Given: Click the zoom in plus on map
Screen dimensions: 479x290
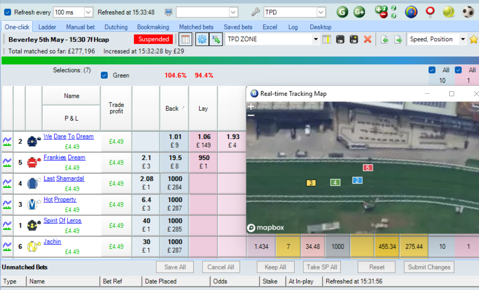Looking at the screenshot, I should pos(251,107).
